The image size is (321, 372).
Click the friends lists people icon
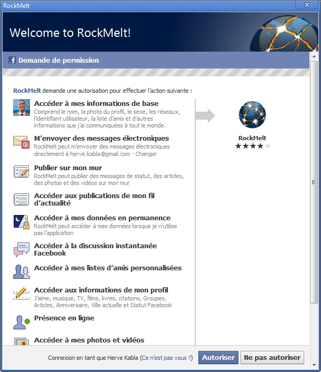22,272
